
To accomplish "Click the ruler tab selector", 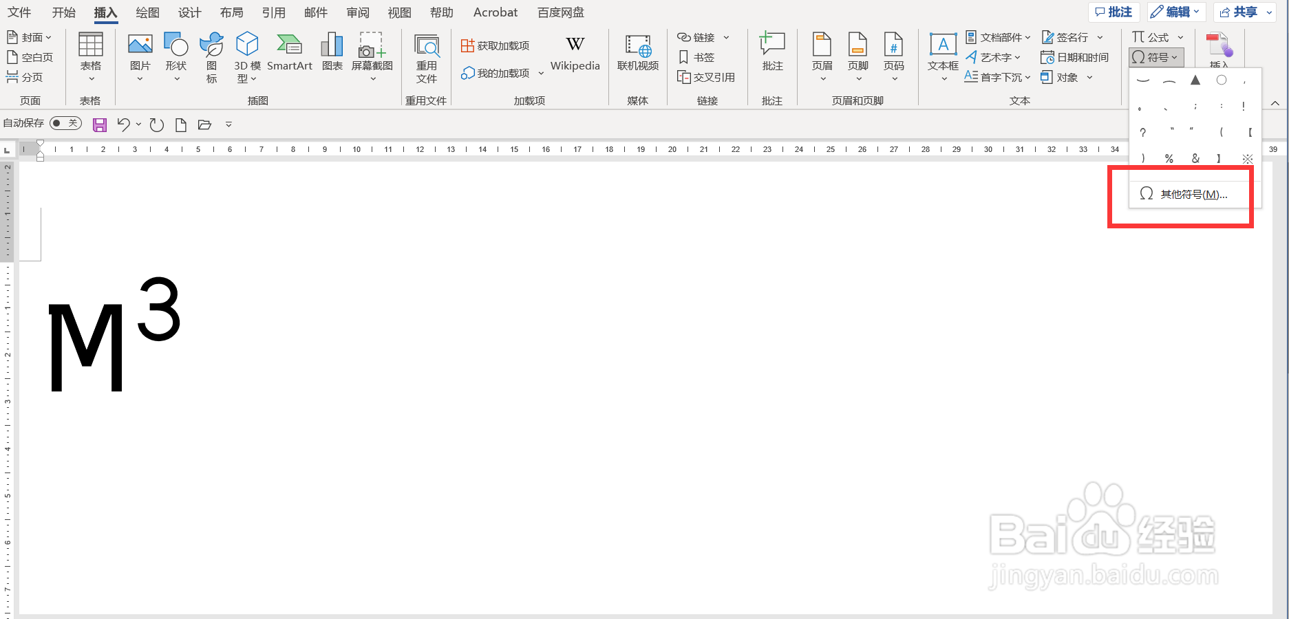I will click(x=7, y=150).
